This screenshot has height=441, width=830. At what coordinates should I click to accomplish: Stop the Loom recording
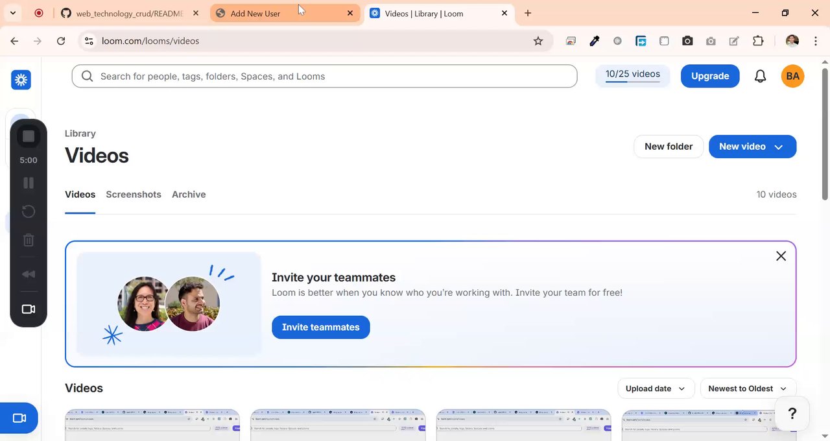29,136
